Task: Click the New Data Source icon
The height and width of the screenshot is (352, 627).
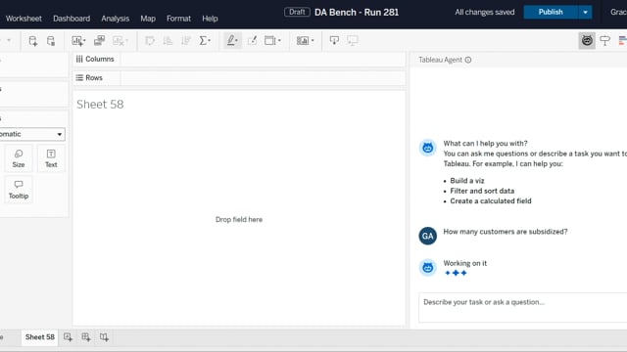Action: [32, 41]
